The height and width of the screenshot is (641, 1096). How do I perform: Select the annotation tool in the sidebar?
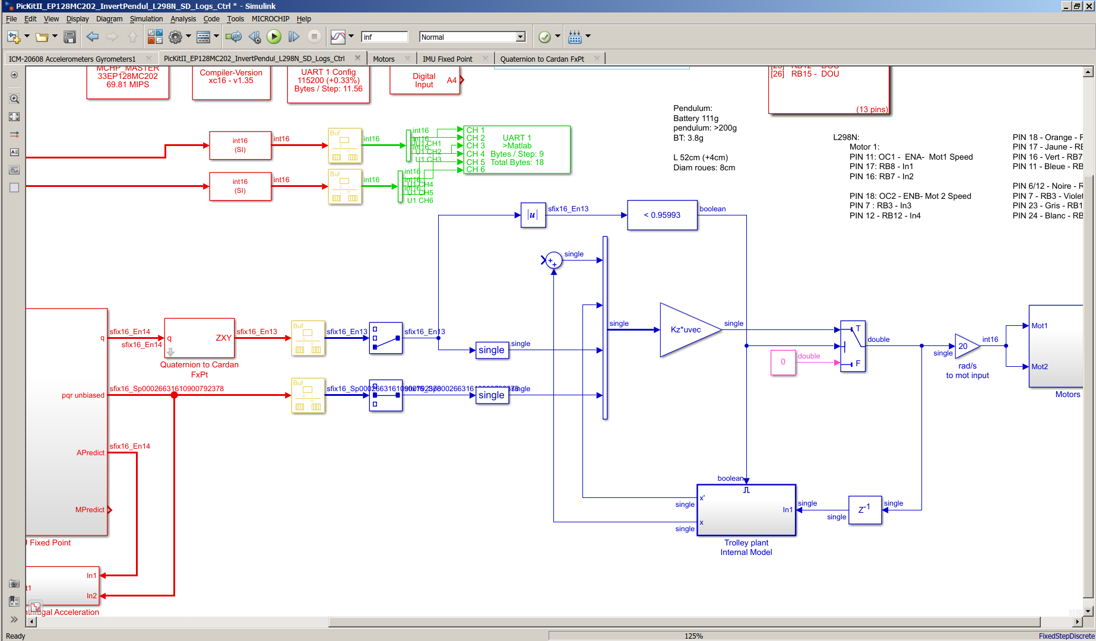click(13, 152)
